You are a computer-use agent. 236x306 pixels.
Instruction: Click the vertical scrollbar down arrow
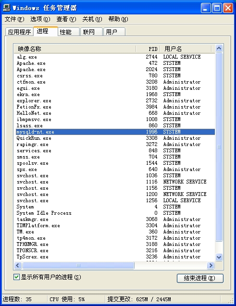click(219, 257)
